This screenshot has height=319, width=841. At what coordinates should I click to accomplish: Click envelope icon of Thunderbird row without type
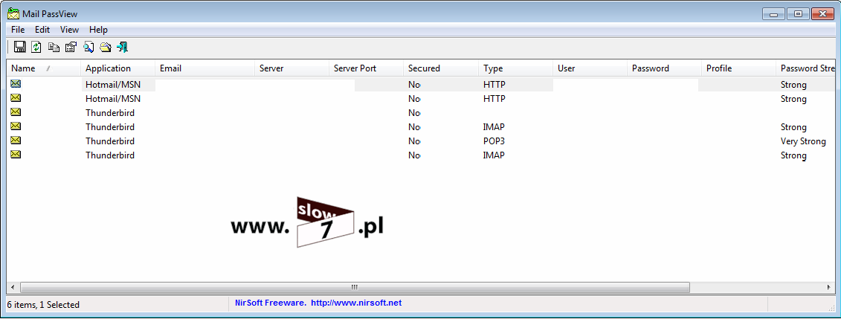(x=16, y=112)
